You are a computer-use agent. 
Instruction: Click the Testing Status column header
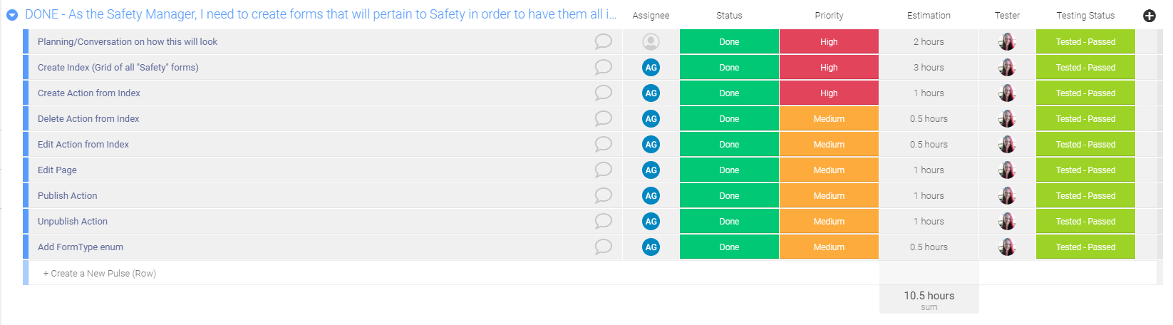[x=1085, y=15]
